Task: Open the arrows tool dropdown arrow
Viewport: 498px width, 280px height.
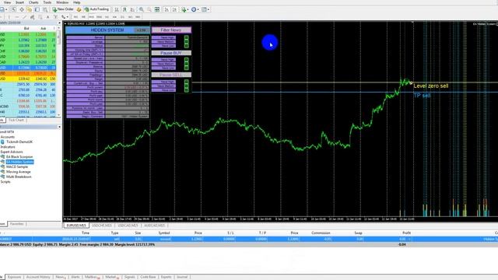Action: click(68, 17)
